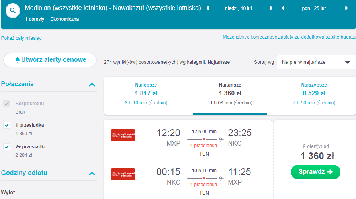Open the Sortuj wg dropdown
The height and width of the screenshot is (199, 356).
[x=316, y=62]
